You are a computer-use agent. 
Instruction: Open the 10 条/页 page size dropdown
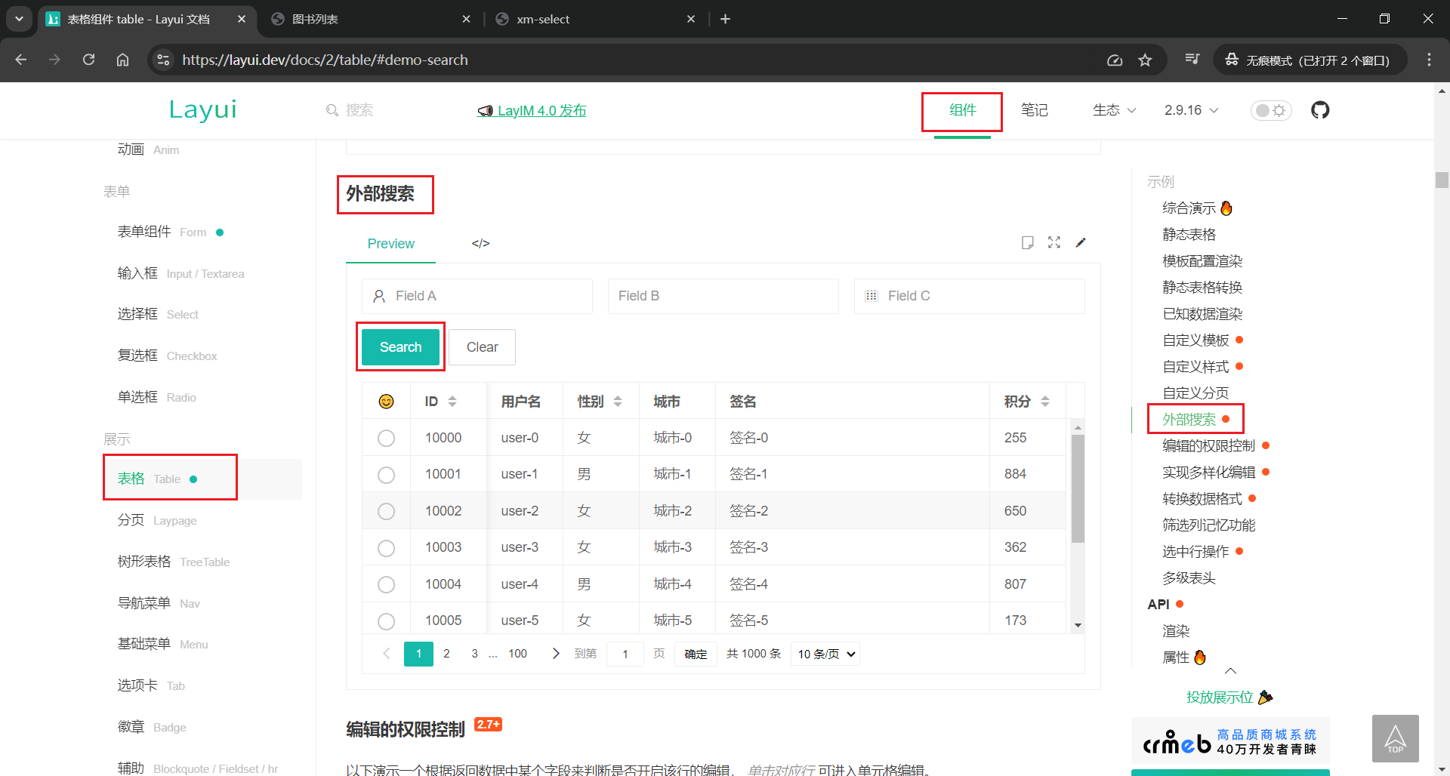(825, 654)
